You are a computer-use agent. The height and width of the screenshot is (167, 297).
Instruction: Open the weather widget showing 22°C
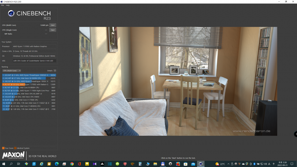tap(220, 164)
